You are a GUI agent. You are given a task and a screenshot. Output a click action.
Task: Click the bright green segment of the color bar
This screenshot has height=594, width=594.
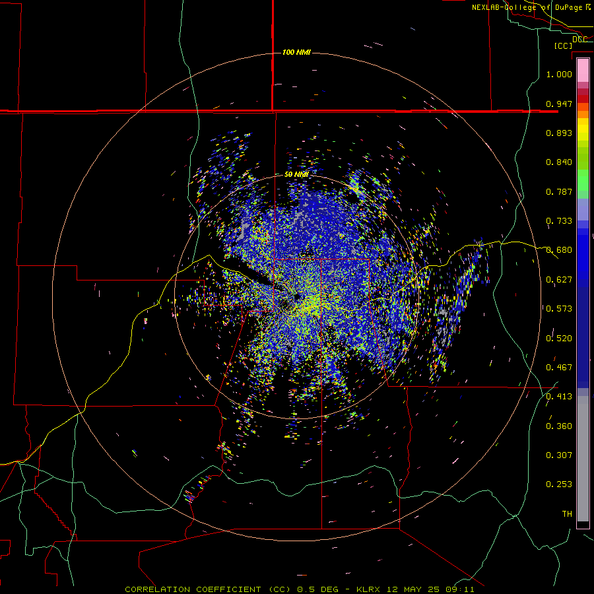583,180
